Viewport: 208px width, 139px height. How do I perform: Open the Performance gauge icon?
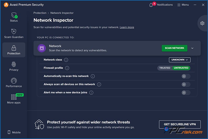pyautogui.click(x=14, y=81)
